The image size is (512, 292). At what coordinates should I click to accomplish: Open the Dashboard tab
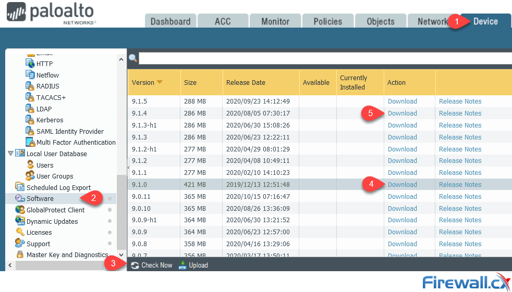[x=170, y=21]
